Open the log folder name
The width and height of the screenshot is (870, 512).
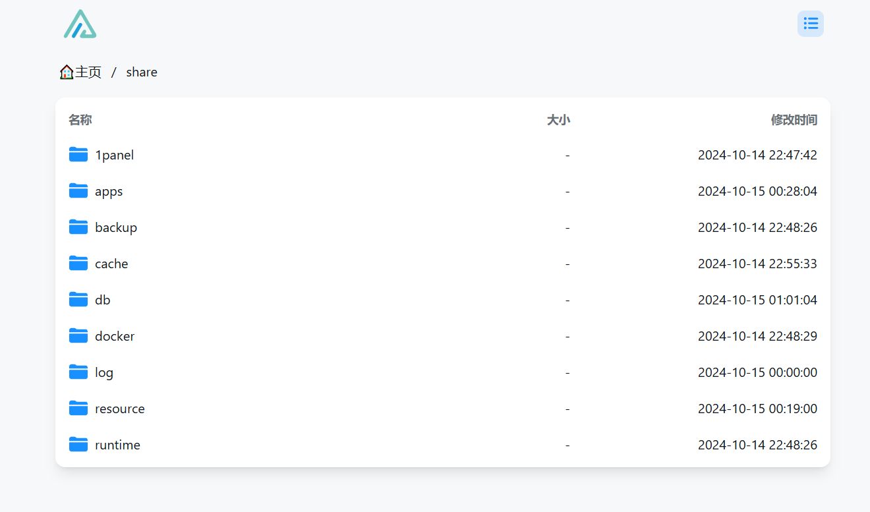[x=104, y=373]
